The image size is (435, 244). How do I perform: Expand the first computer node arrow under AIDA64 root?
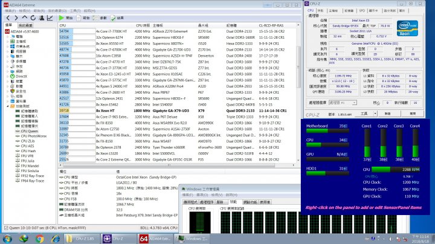7,36
